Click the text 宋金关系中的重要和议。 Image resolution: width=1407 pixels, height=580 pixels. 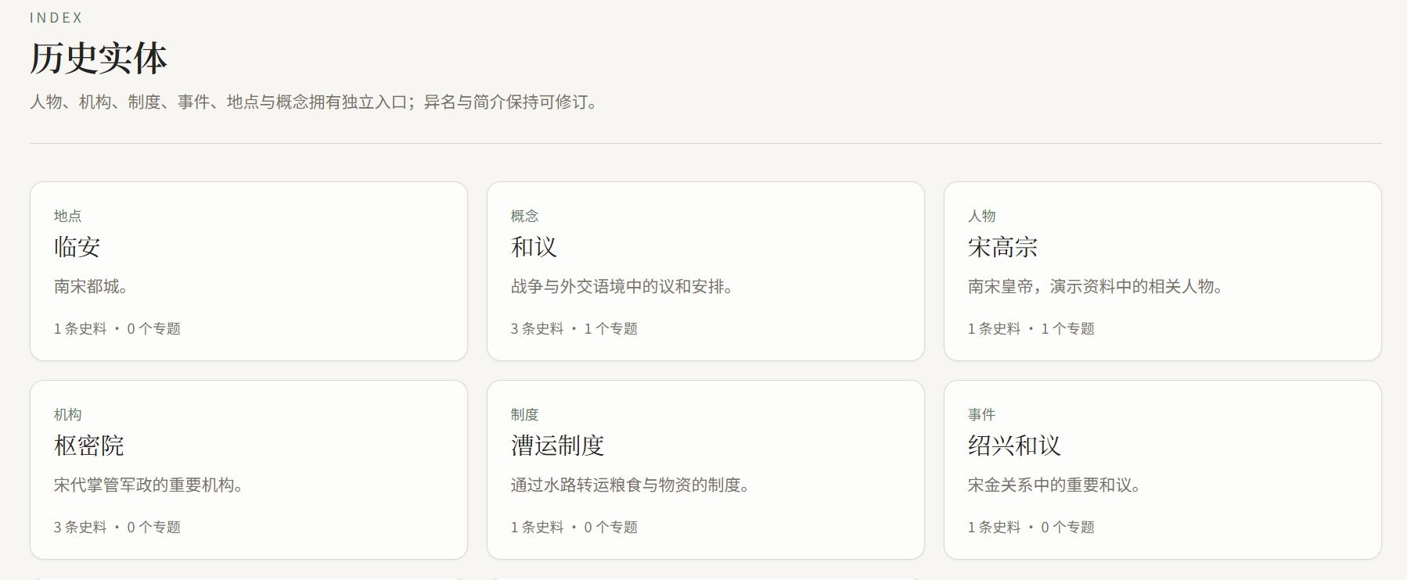pos(1054,485)
